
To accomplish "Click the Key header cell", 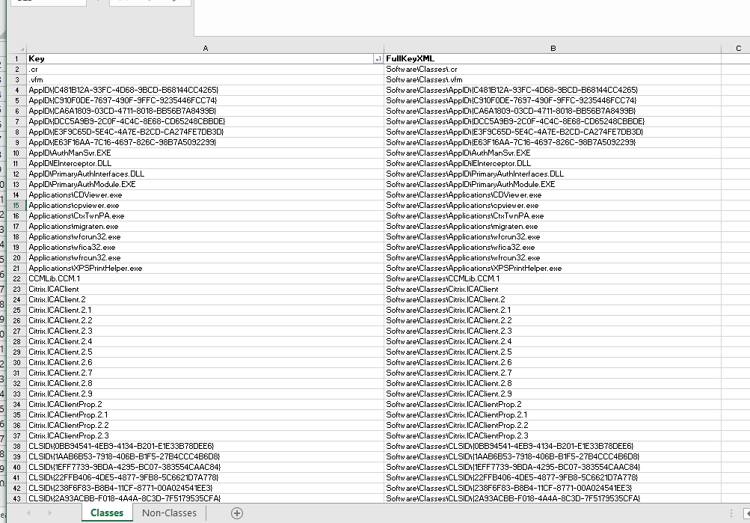I will tap(205, 59).
